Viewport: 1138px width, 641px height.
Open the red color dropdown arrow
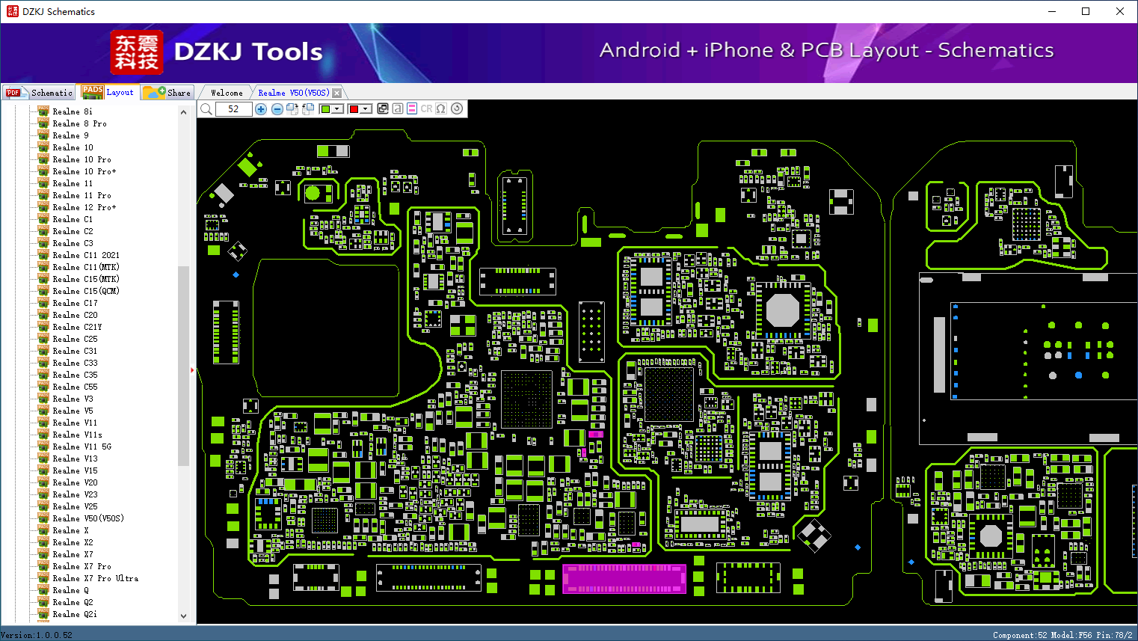[366, 109]
